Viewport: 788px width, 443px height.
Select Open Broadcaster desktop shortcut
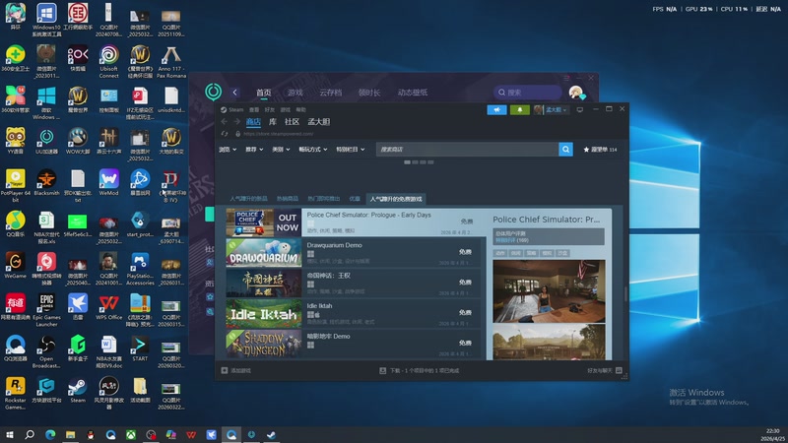pos(46,352)
